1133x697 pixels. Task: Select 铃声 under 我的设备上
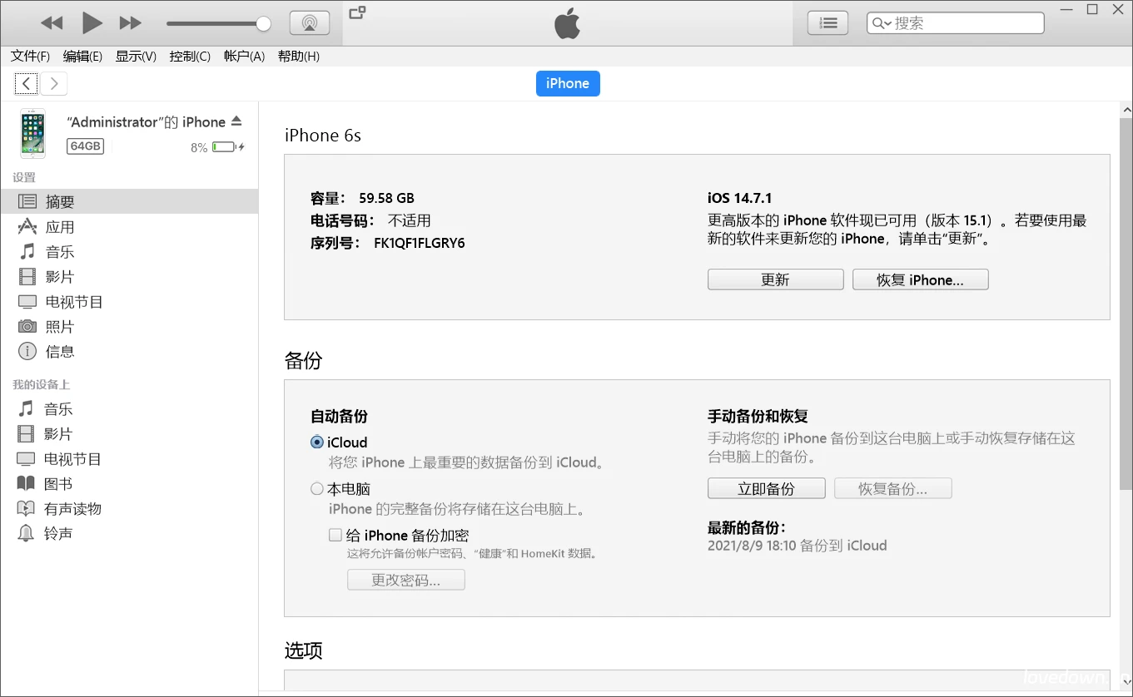(x=57, y=533)
